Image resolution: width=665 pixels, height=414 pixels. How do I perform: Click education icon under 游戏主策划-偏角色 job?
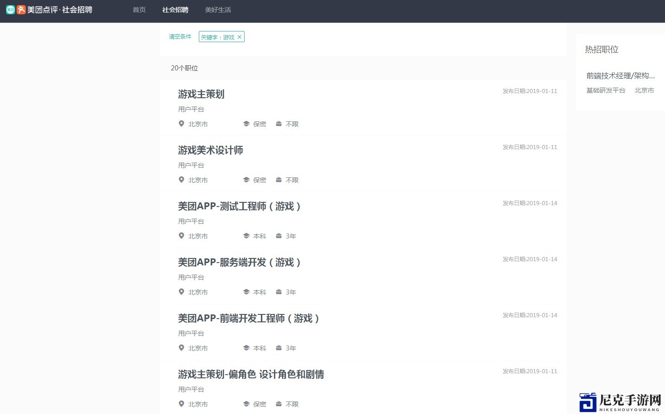[246, 404]
